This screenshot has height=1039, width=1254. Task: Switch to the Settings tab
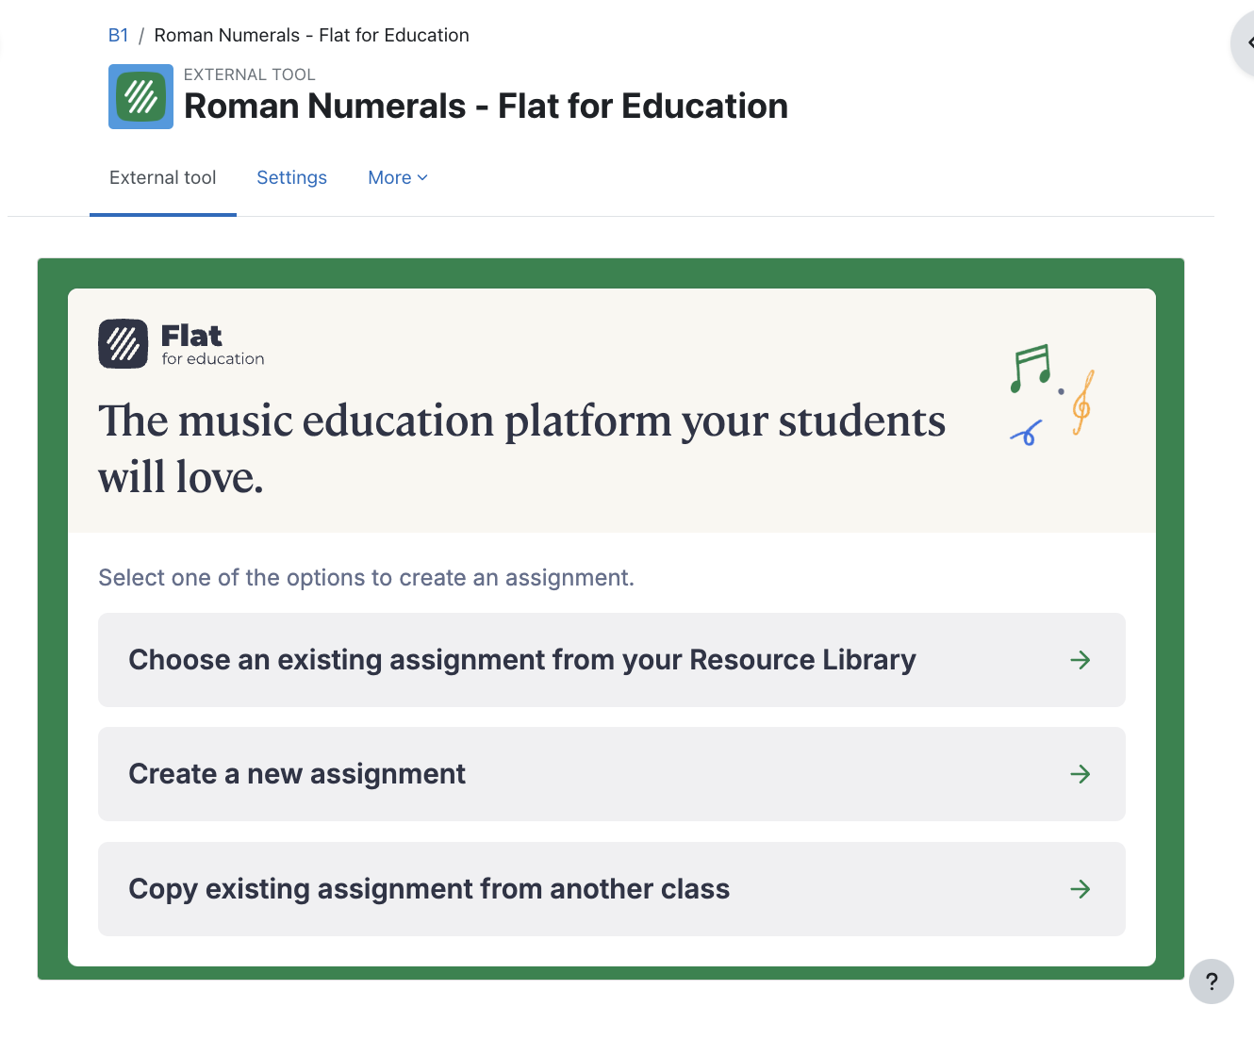click(291, 177)
